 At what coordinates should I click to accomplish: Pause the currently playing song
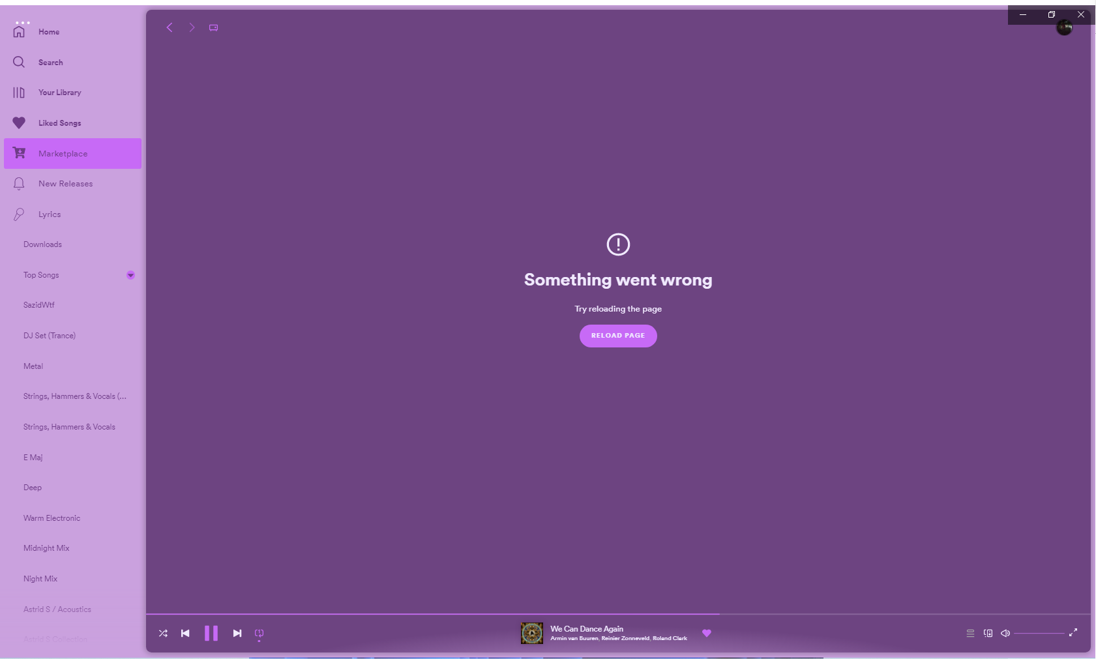pos(211,632)
